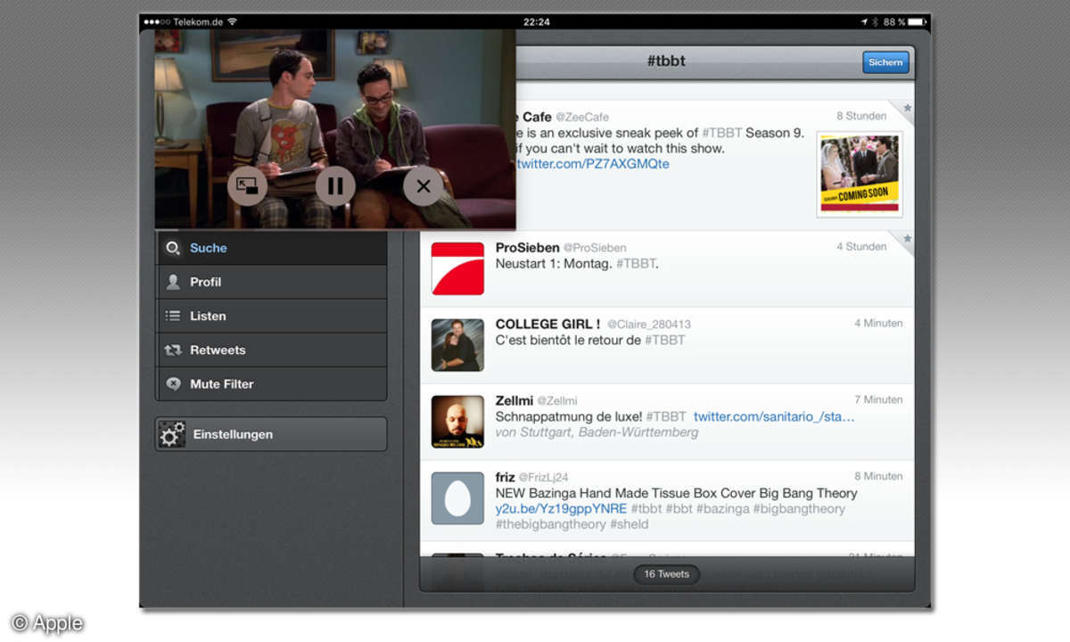Tap the location arrow in status bar

[x=864, y=21]
